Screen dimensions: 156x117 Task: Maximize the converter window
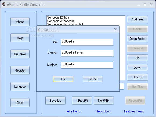[145, 5]
